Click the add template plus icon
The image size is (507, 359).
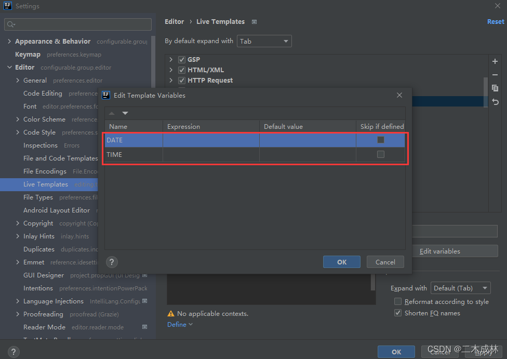495,61
